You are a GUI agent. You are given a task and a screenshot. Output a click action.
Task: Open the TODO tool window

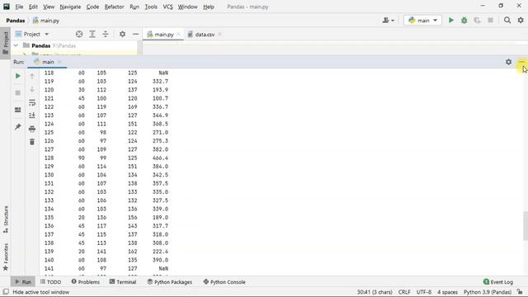pyautogui.click(x=50, y=282)
